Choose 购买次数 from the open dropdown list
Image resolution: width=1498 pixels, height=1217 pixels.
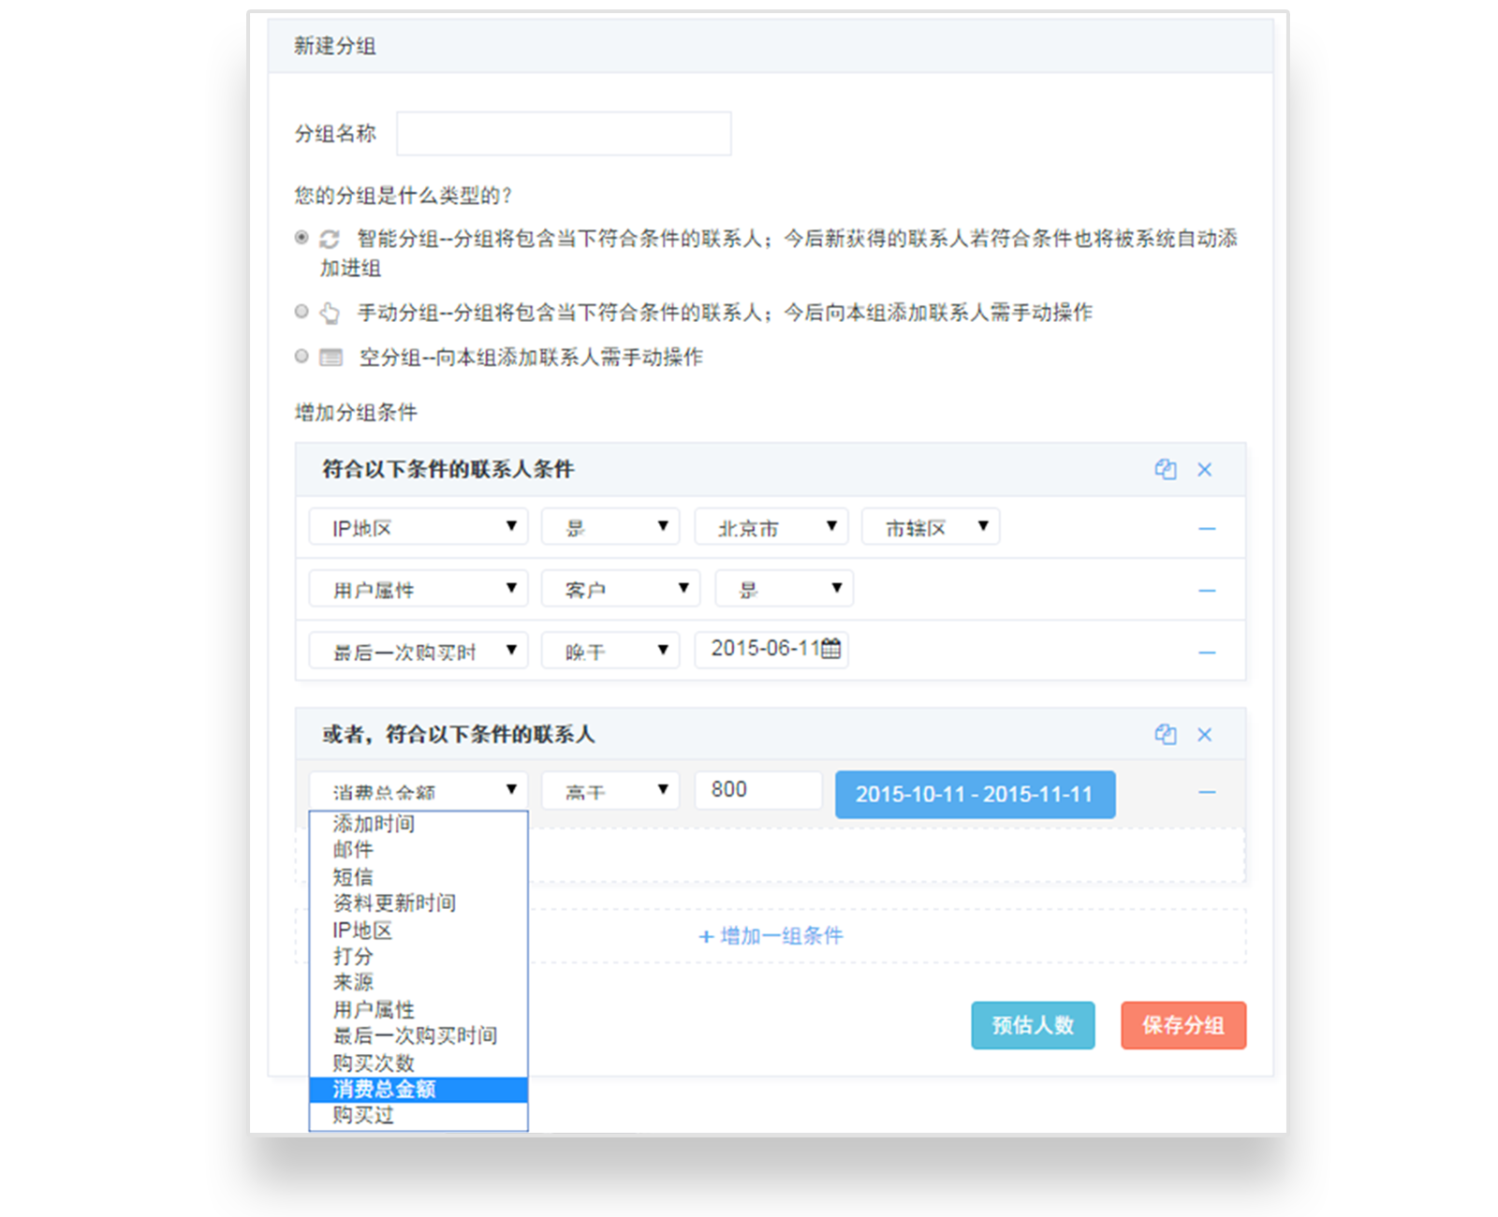point(419,1063)
